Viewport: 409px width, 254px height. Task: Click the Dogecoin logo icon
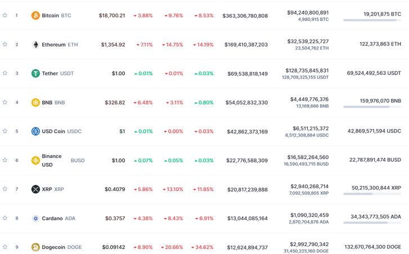coord(35,247)
